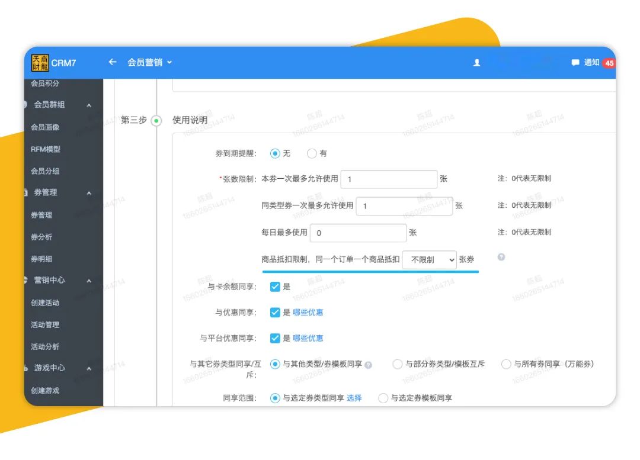This screenshot has width=640, height=460.
Task: Select 无 for 券到期提醒
Action: tap(275, 153)
